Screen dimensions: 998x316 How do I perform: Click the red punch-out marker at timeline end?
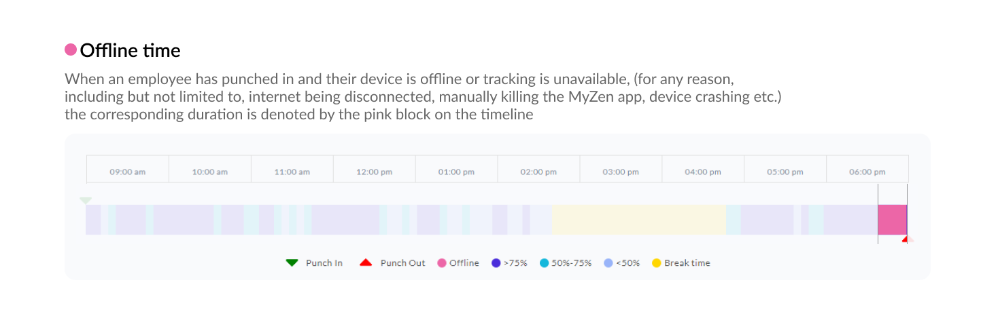[906, 239]
